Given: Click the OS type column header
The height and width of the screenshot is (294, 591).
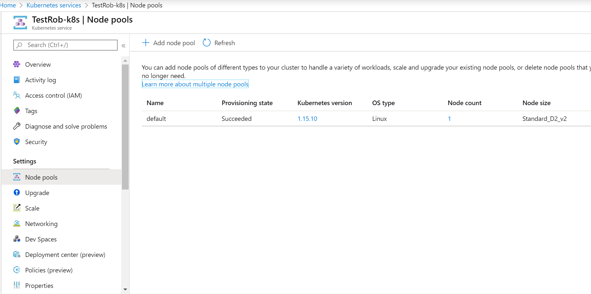Looking at the screenshot, I should pos(383,103).
